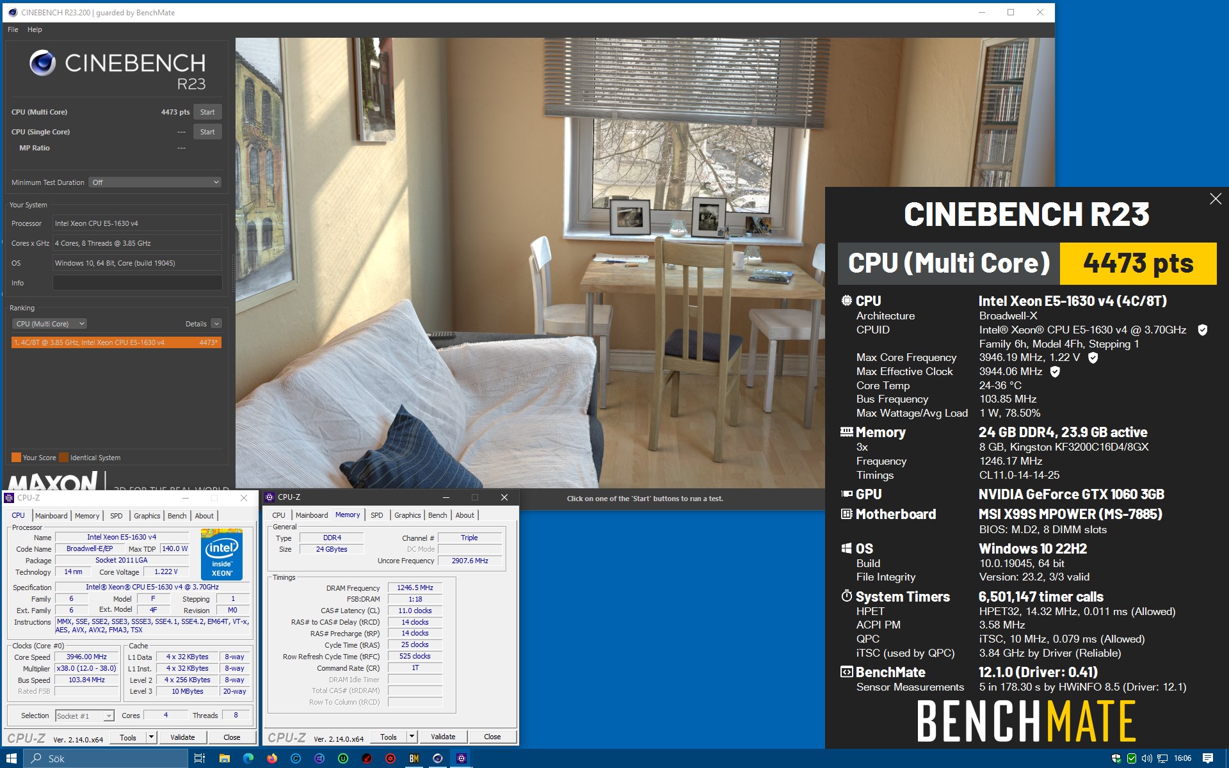Open the File menu in Cinebench
Viewport: 1229px width, 768px height.
click(x=13, y=29)
